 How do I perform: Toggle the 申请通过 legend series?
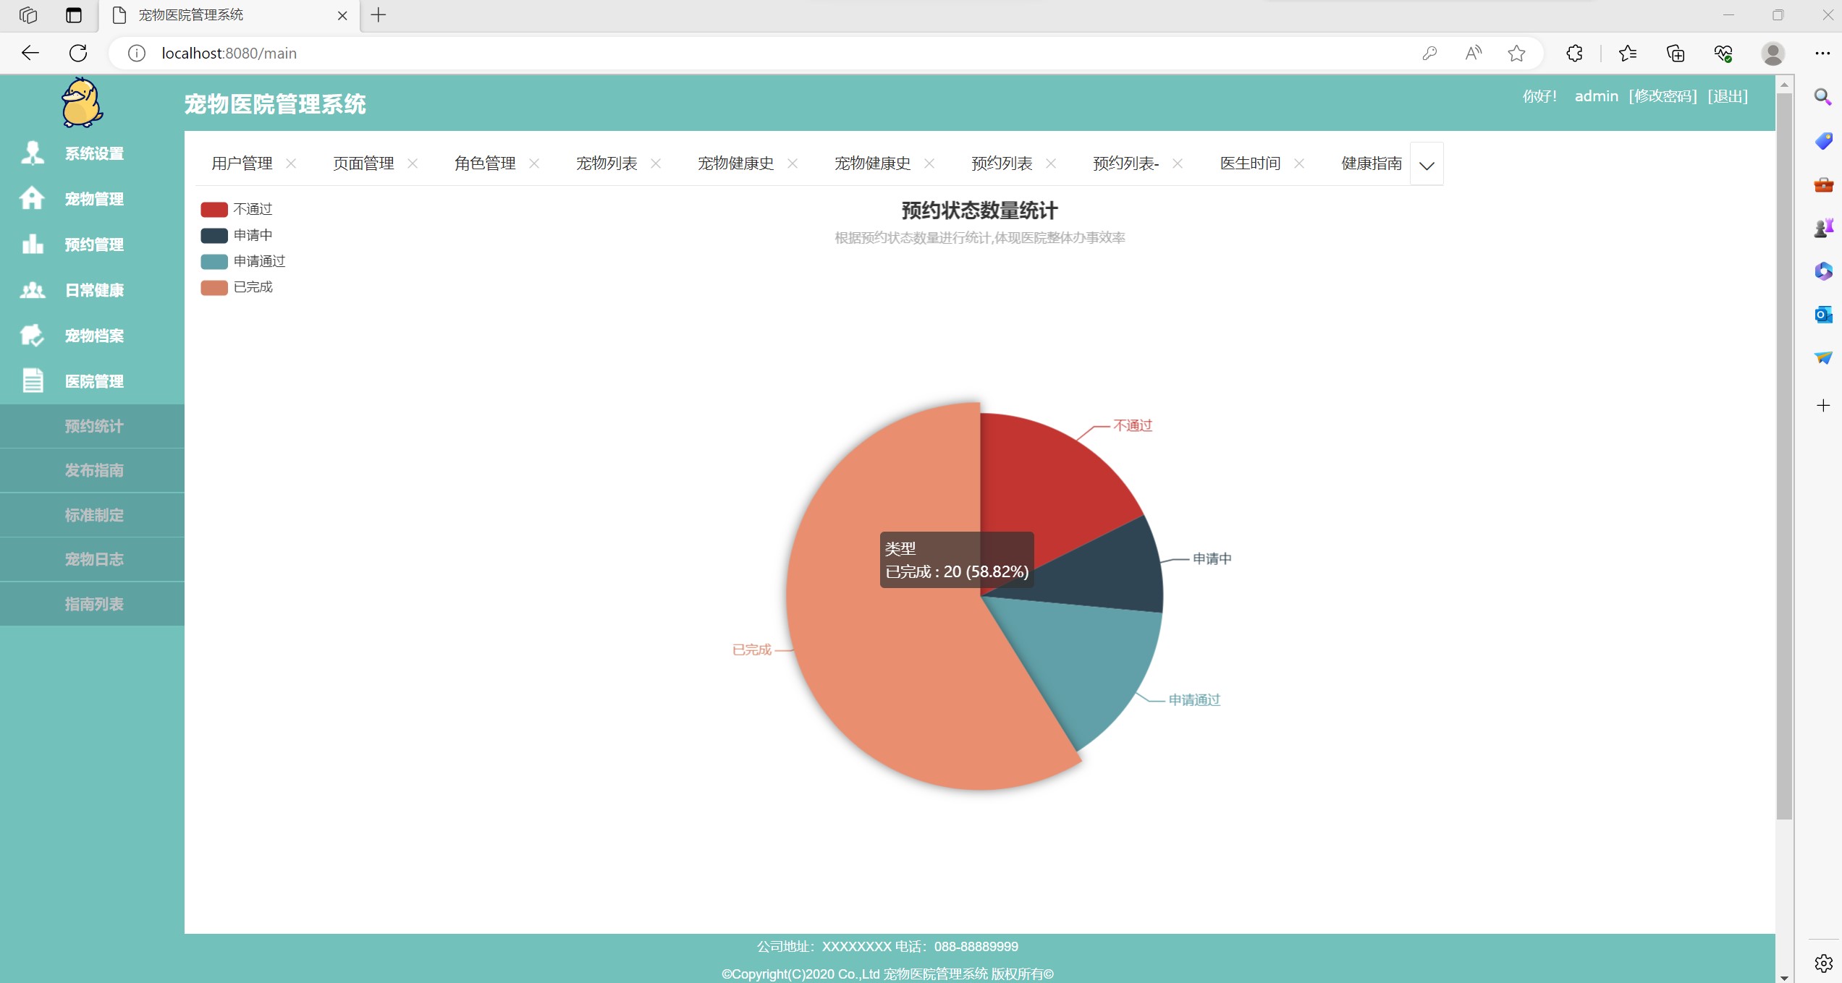pos(243,261)
